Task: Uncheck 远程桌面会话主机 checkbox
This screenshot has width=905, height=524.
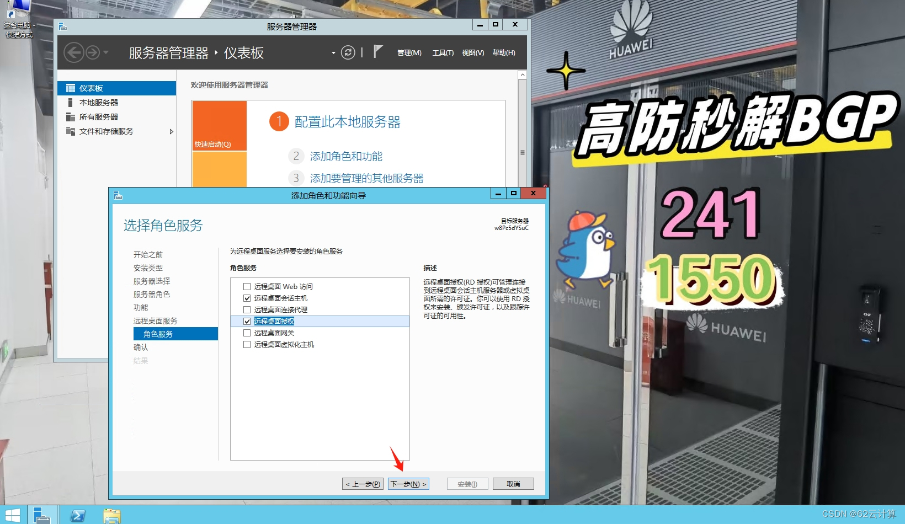Action: pyautogui.click(x=247, y=298)
